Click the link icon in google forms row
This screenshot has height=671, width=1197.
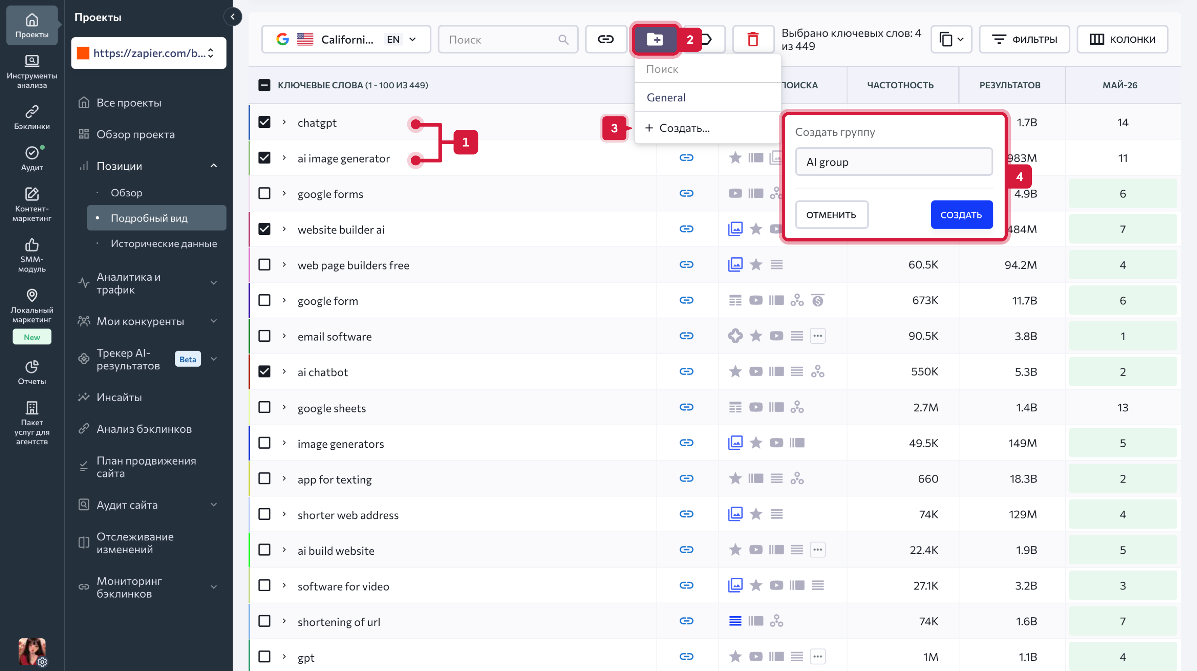tap(686, 193)
